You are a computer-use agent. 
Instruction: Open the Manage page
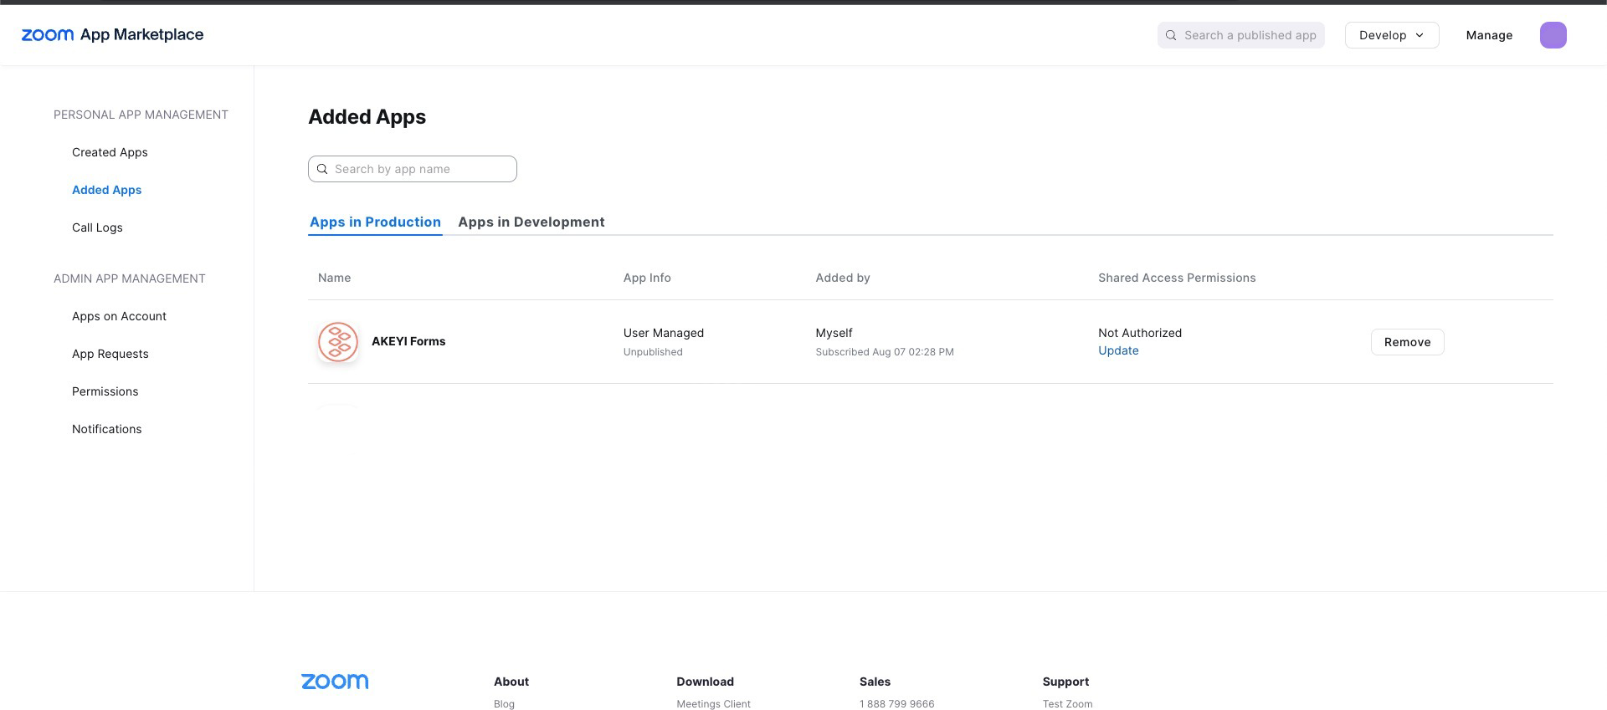1488,35
